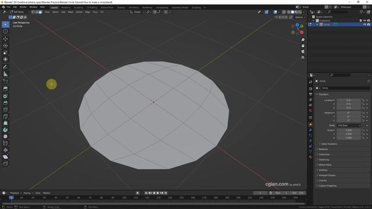The width and height of the screenshot is (372, 209).
Task: Toggle snapping magnet
Action: click(x=155, y=12)
